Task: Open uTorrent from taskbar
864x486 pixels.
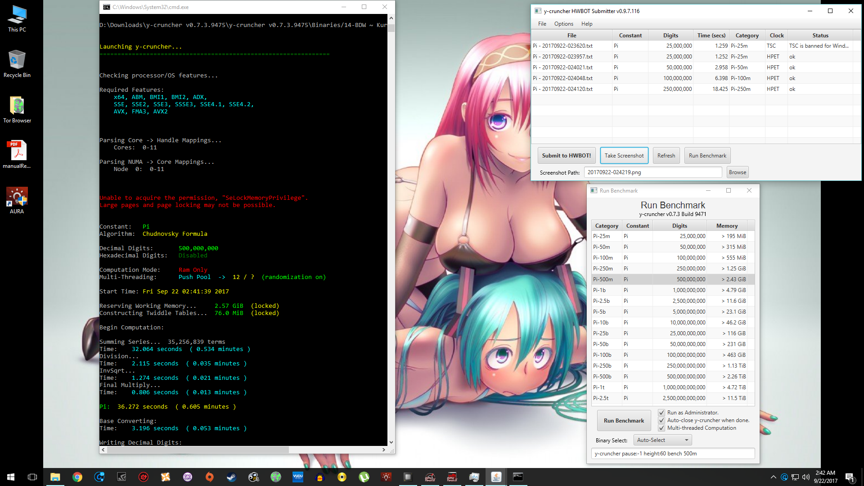Action: coord(364,477)
